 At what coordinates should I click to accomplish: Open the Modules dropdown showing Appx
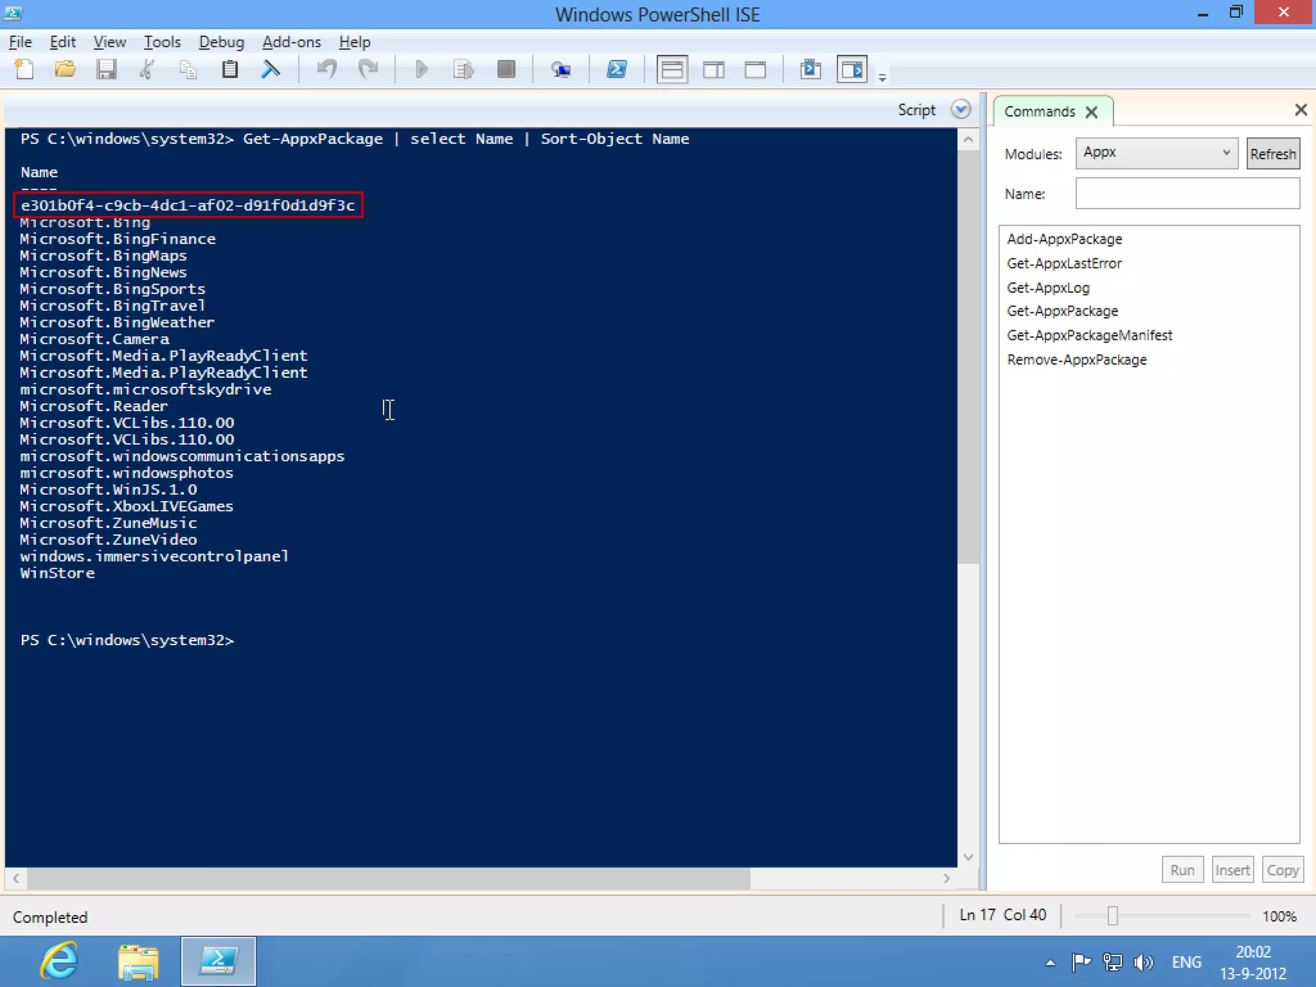point(1157,153)
